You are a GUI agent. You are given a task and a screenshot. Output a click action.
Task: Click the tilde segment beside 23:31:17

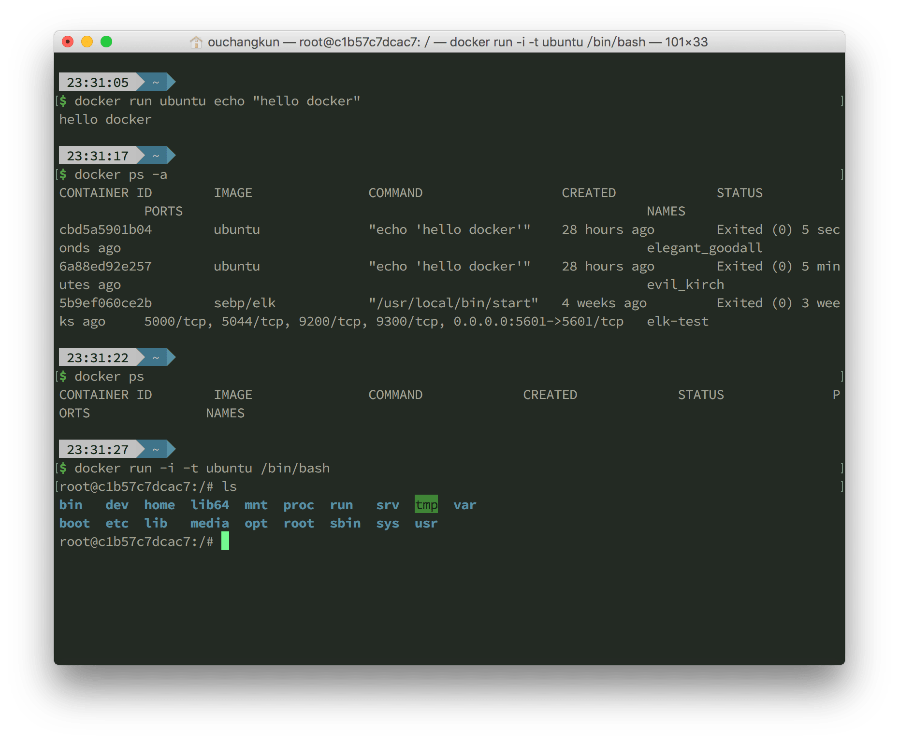click(x=156, y=156)
